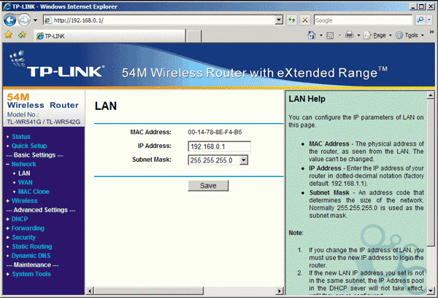Open the Quick Setup link
The height and width of the screenshot is (298, 438).
coord(29,146)
